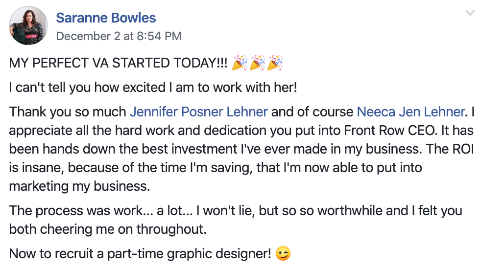Click the 'MY PERFECT VA STARTED TODAY!!!' headline
Image resolution: width=481 pixels, height=269 pixels.
tap(118, 64)
